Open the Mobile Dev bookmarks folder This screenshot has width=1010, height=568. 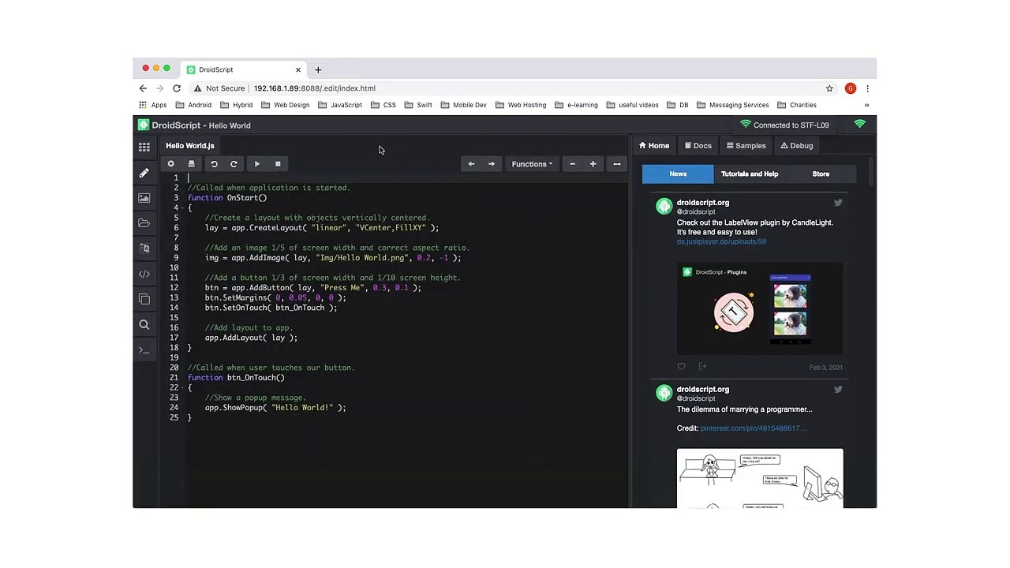point(464,105)
